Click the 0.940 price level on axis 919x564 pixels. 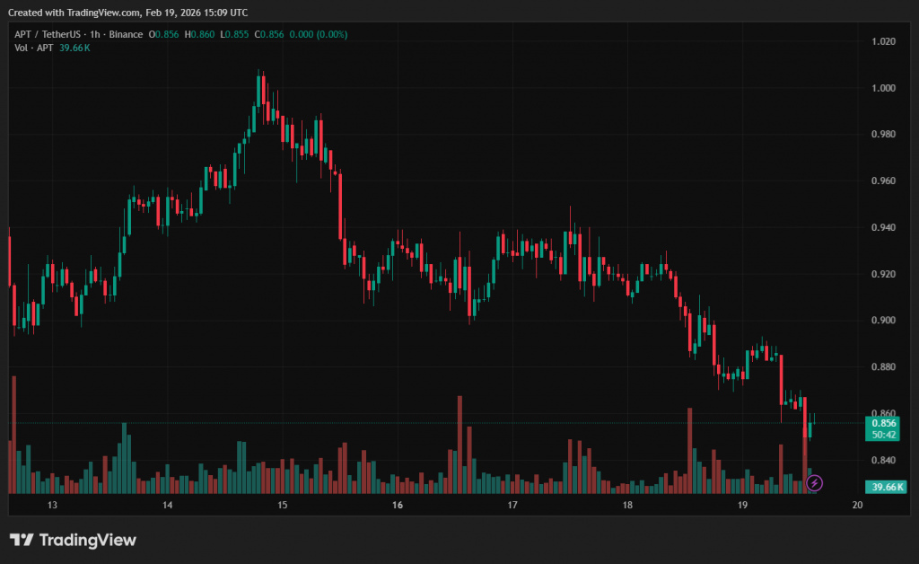(x=885, y=227)
